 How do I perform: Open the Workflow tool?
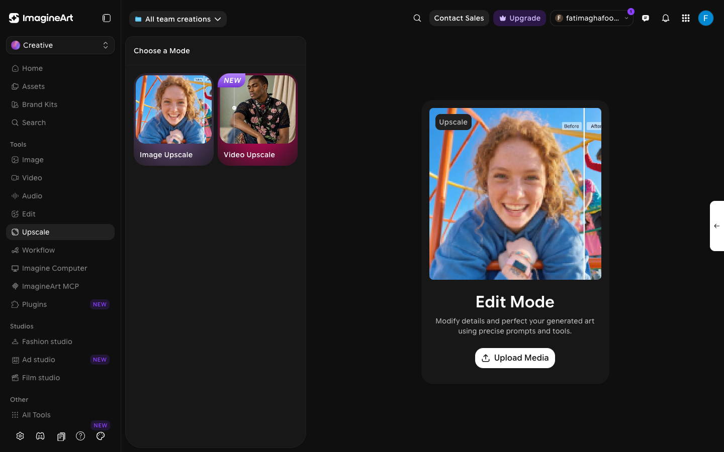60,250
